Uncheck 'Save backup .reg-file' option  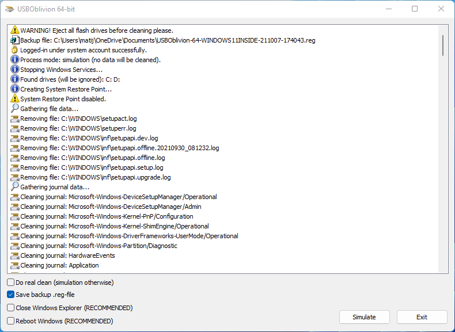[x=11, y=295]
